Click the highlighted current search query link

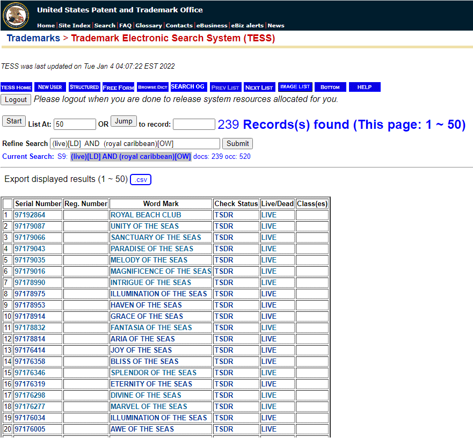(130, 157)
